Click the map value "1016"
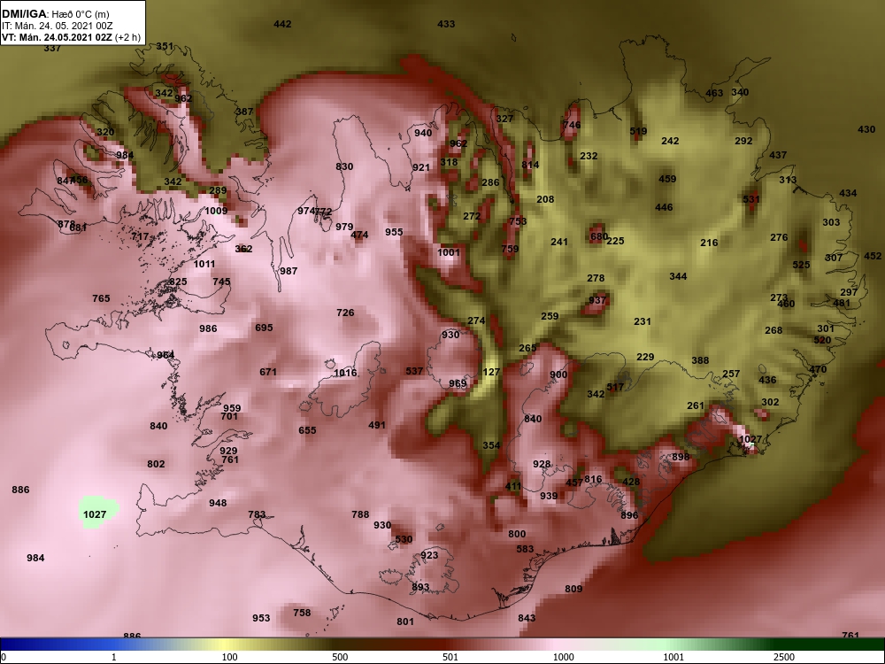885x664 pixels. tap(345, 373)
